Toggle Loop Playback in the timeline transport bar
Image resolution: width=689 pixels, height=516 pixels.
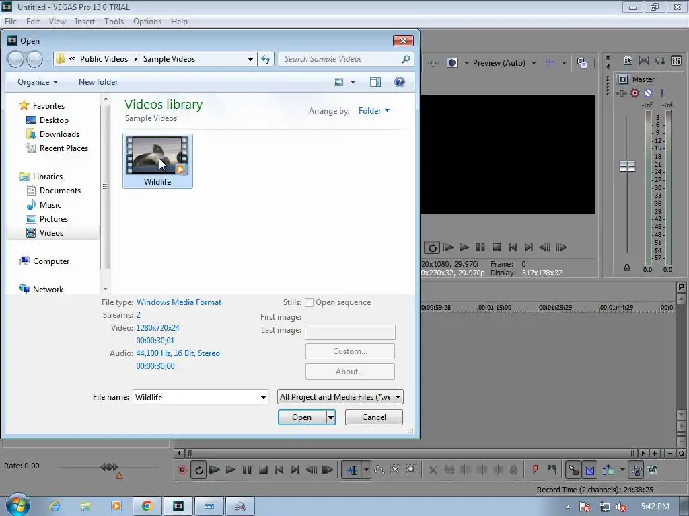pos(198,470)
